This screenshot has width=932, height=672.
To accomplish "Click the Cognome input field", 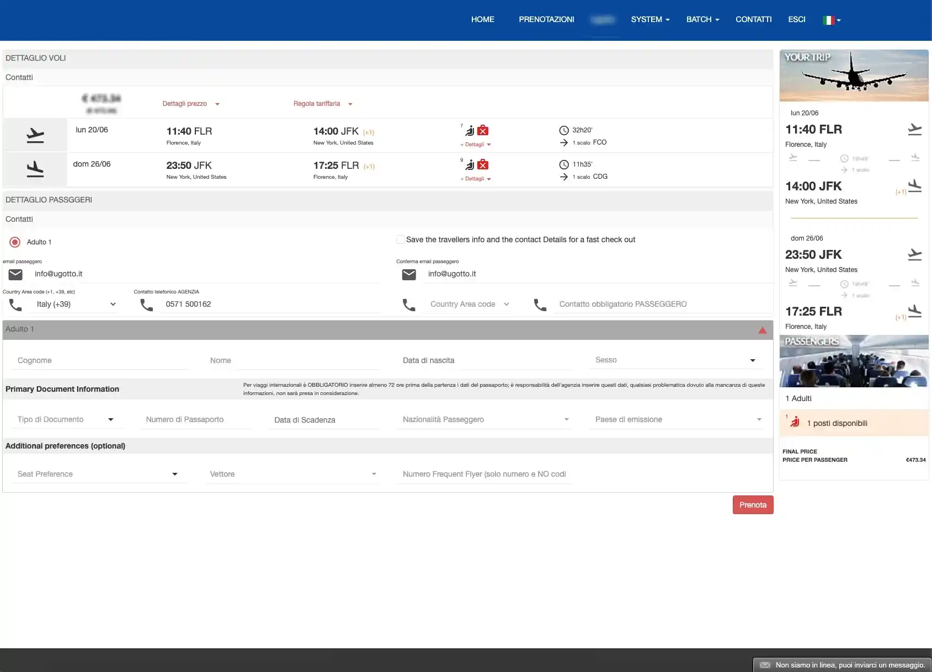I will (99, 361).
